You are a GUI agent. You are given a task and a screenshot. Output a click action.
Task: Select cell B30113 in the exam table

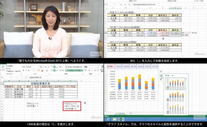click(x=9, y=97)
